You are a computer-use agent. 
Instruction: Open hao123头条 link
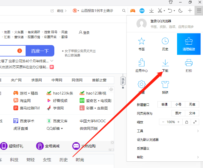coord(60,93)
